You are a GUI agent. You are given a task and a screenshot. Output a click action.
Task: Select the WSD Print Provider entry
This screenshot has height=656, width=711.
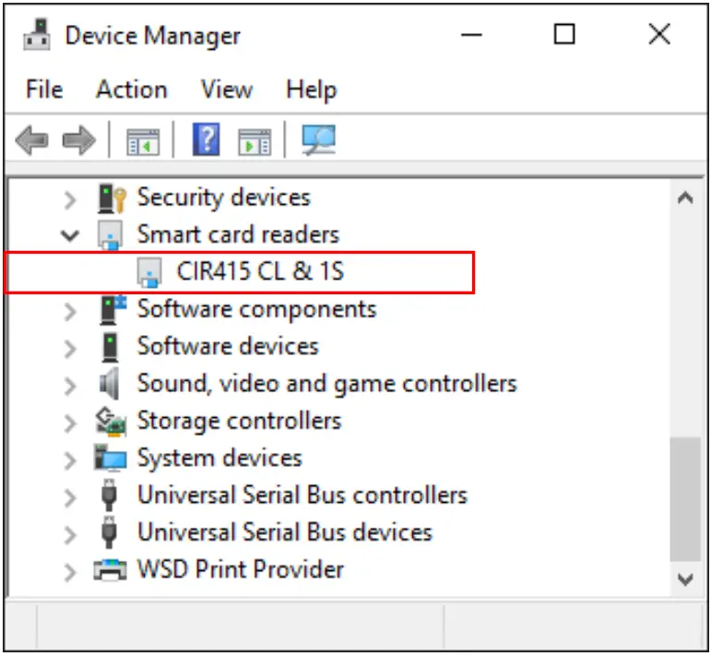click(x=240, y=569)
